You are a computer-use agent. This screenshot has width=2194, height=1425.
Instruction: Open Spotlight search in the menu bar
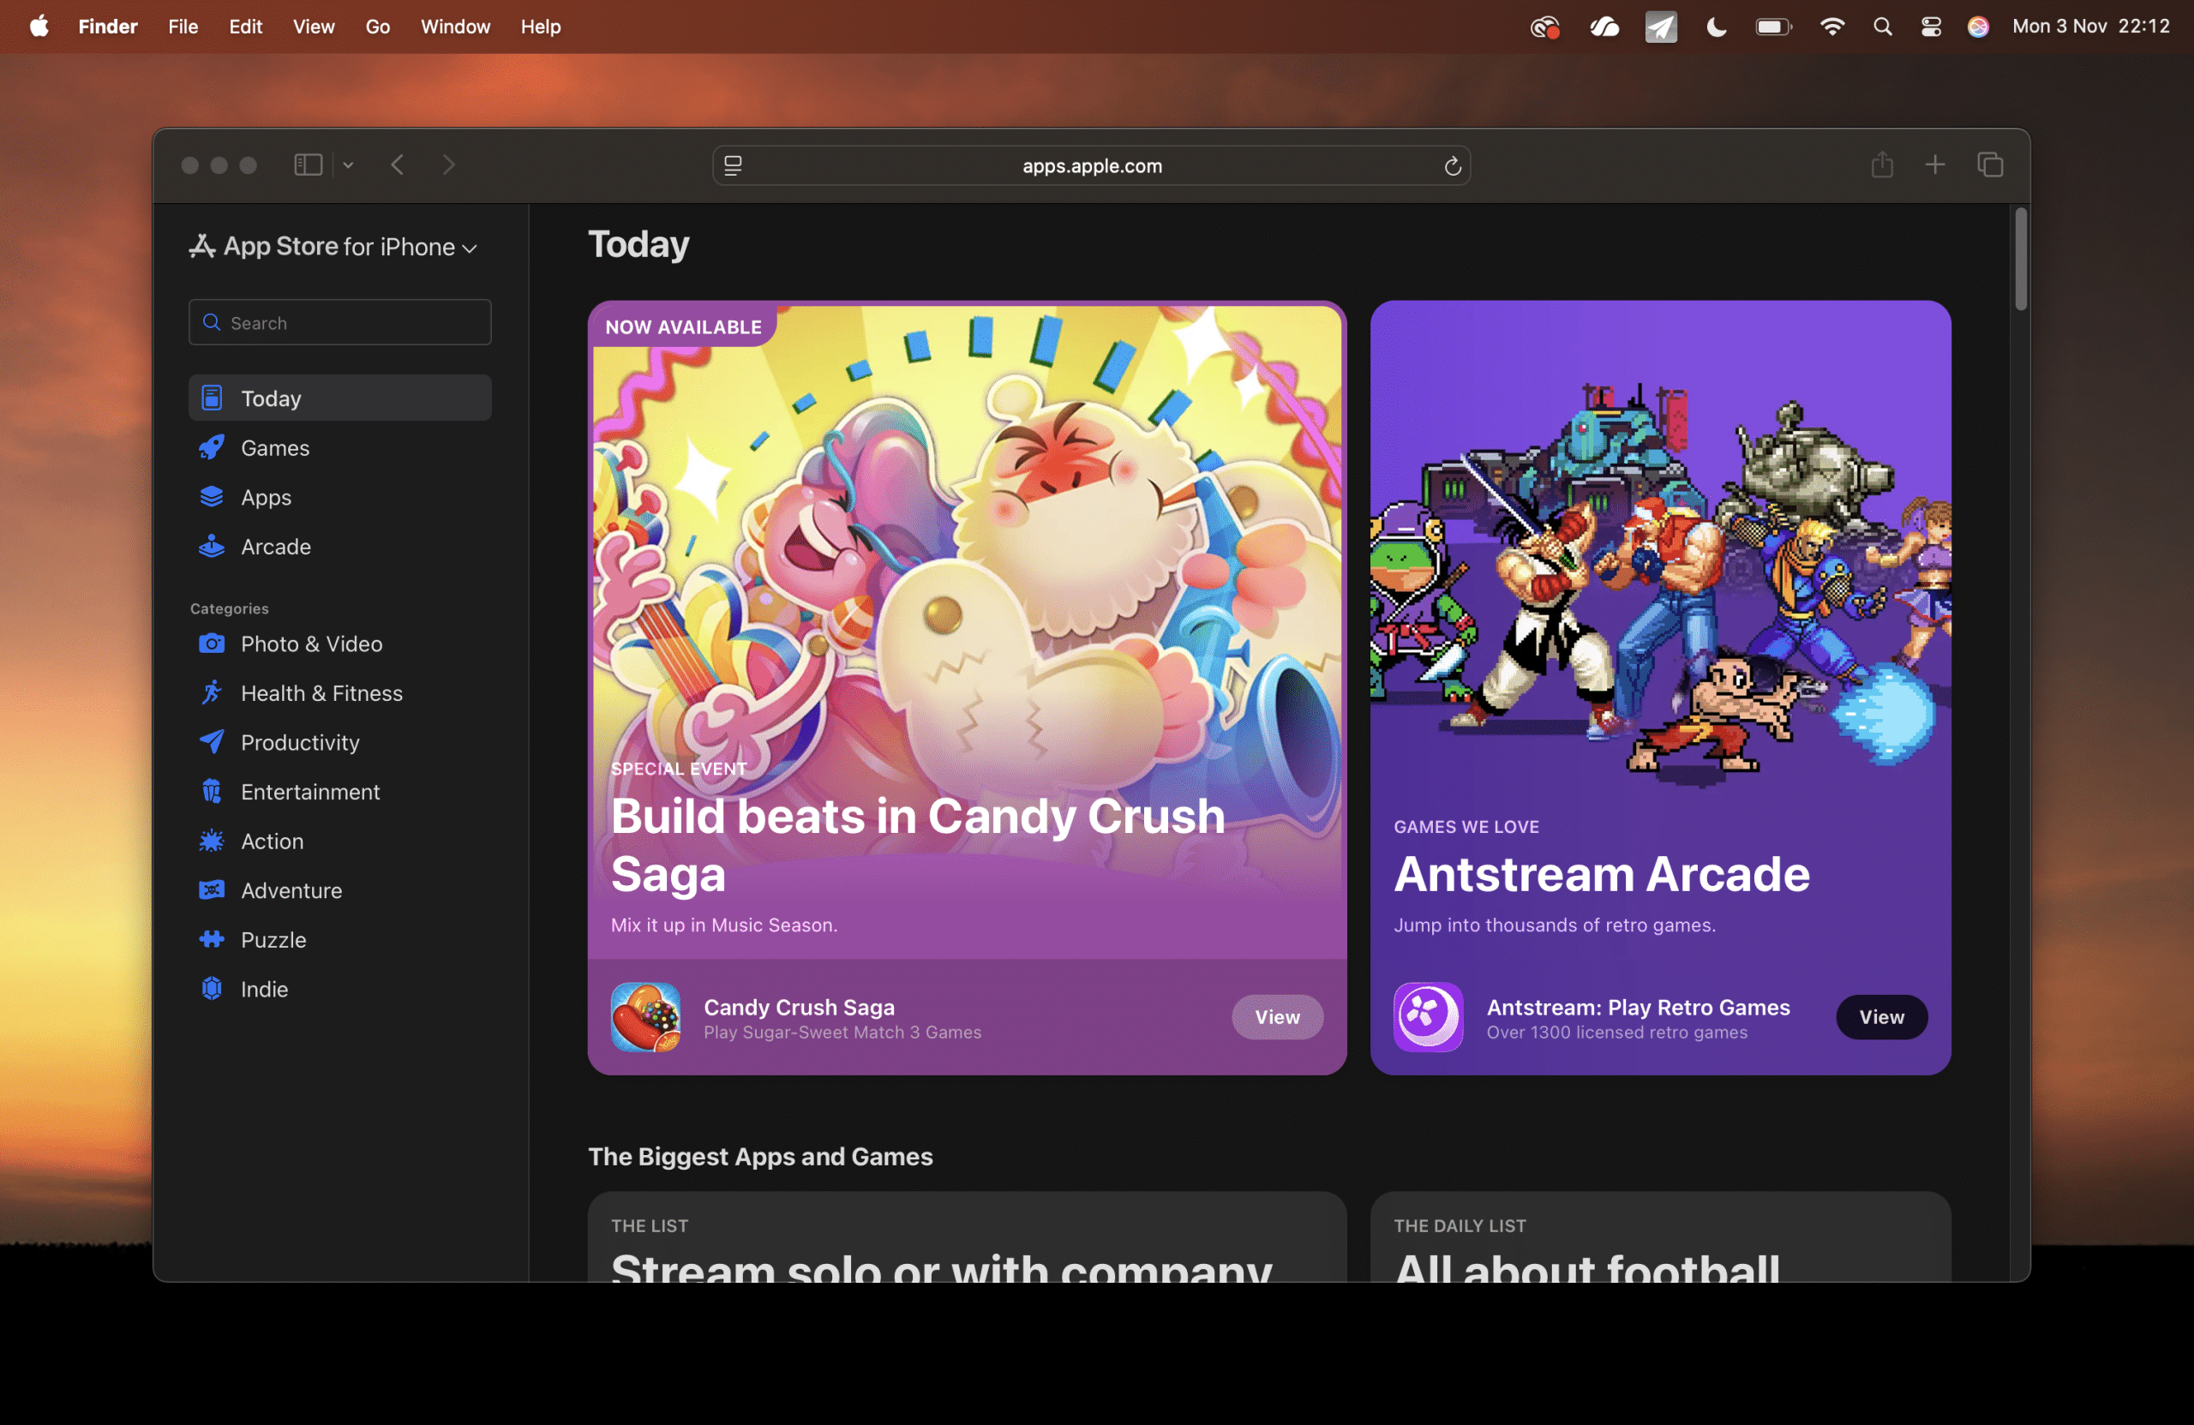[x=1882, y=27]
